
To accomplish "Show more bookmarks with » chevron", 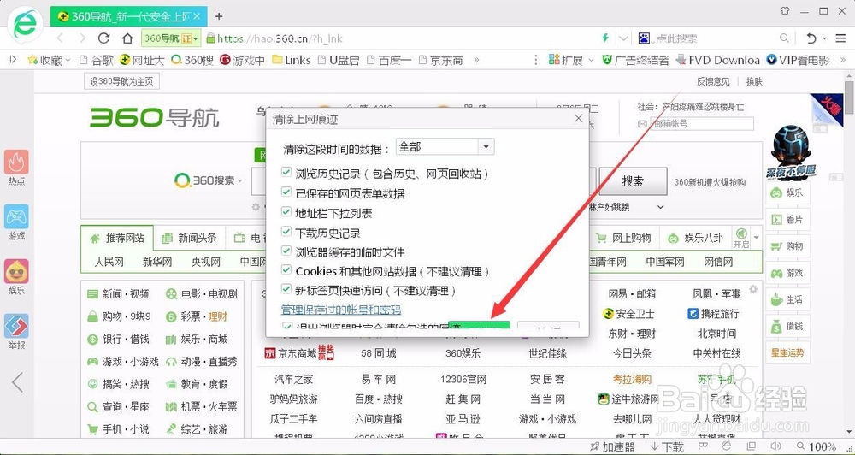I will tap(476, 60).
